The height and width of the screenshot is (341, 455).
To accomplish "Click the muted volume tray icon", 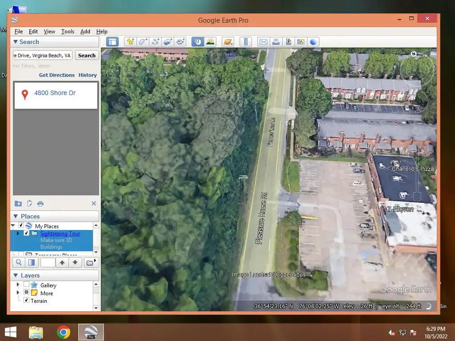I will click(x=391, y=333).
